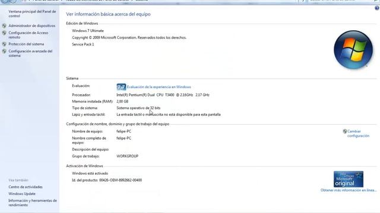Select the text Service Pack 1

pos(83,44)
